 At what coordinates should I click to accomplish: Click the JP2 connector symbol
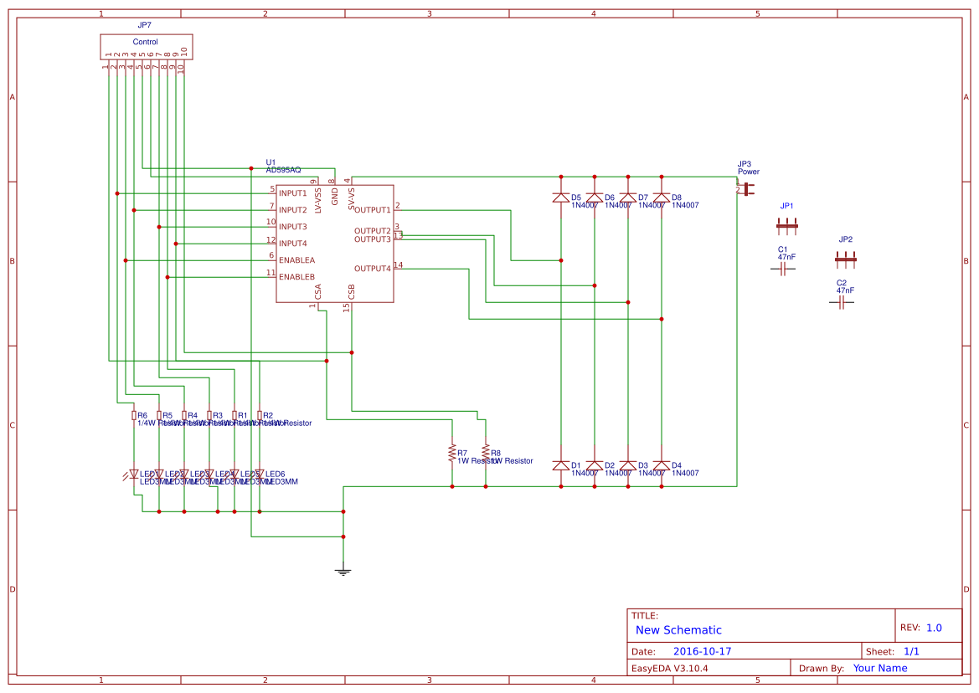846,259
